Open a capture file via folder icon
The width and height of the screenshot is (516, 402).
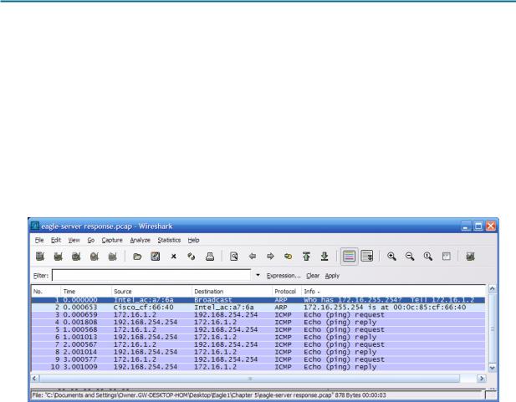tap(137, 257)
